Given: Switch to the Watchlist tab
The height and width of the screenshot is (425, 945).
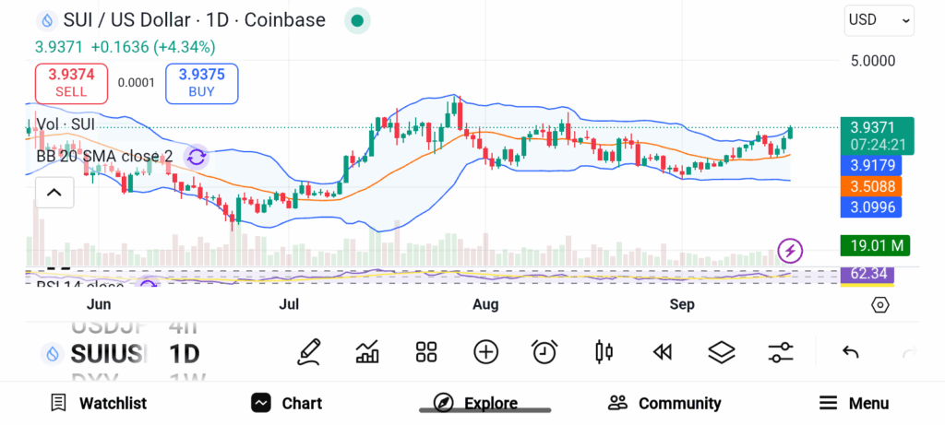Looking at the screenshot, I should tap(99, 403).
